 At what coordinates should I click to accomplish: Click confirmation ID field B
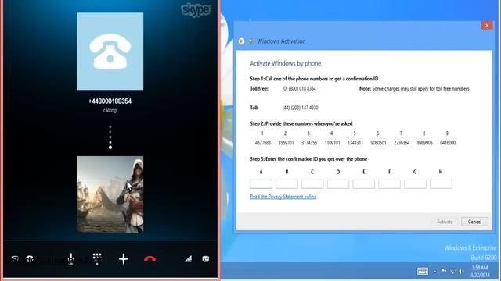pyautogui.click(x=287, y=184)
